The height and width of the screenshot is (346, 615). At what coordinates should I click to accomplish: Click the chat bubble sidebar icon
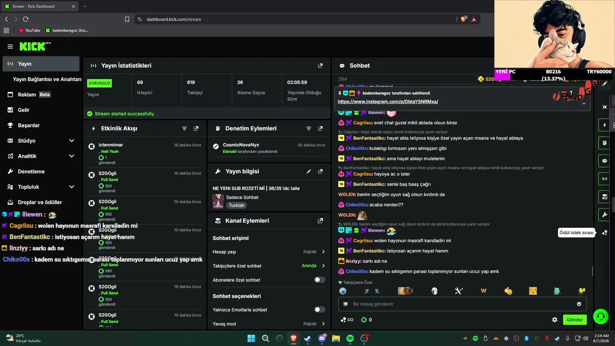[605, 161]
